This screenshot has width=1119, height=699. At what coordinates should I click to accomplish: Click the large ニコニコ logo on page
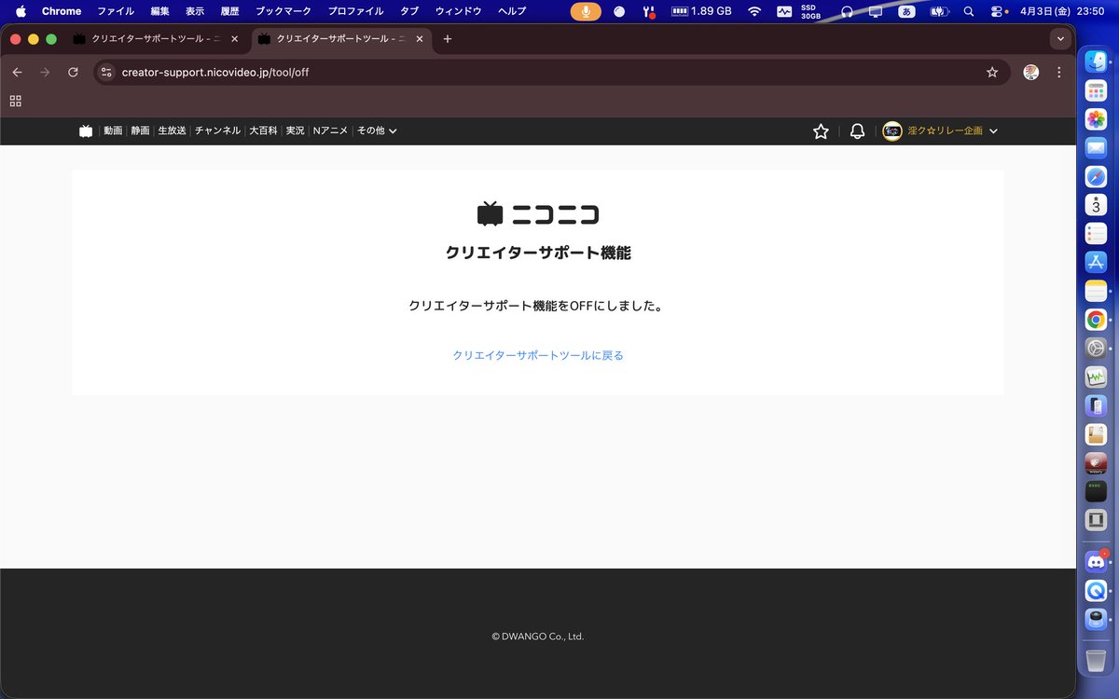[538, 213]
